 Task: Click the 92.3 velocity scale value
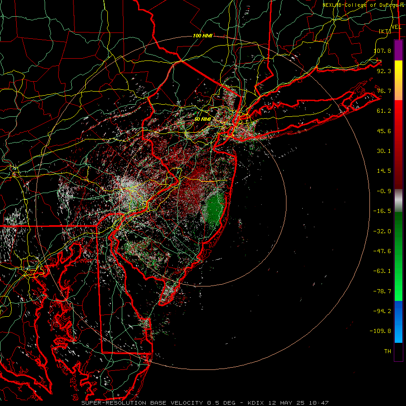384,71
